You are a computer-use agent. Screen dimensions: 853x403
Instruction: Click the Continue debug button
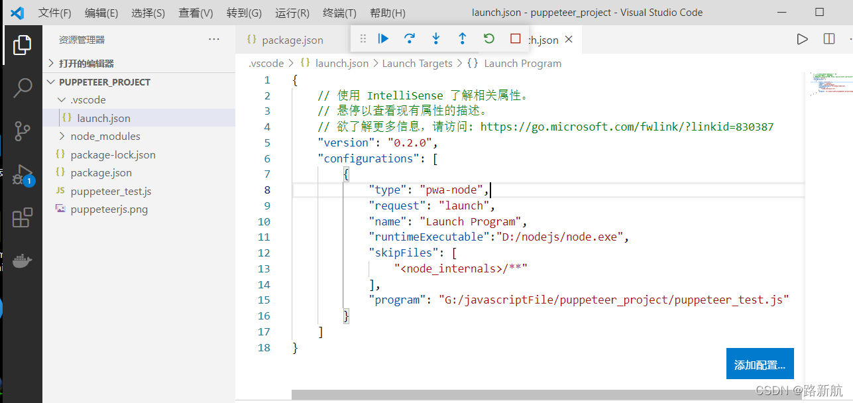tap(383, 39)
